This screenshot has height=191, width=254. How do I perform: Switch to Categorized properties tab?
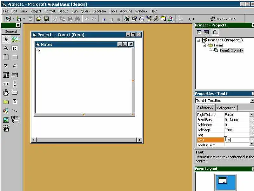pos(226,108)
